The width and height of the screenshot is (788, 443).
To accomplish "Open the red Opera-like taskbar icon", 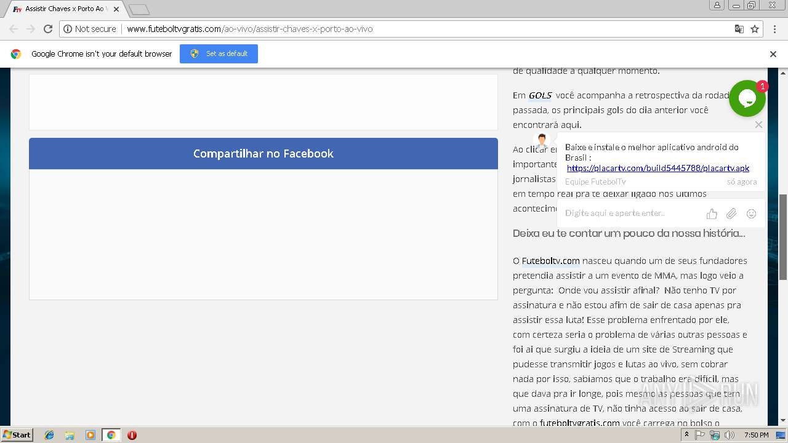I will (x=132, y=435).
